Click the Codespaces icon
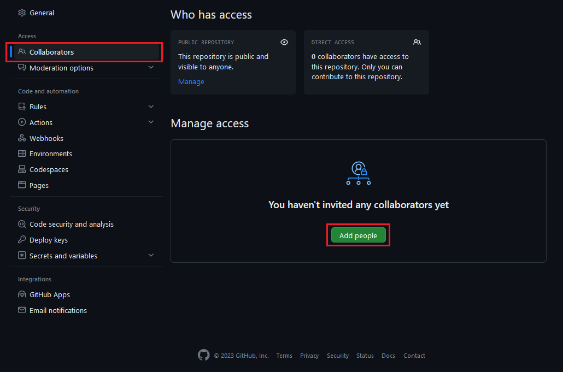Image resolution: width=563 pixels, height=372 pixels. click(x=22, y=169)
